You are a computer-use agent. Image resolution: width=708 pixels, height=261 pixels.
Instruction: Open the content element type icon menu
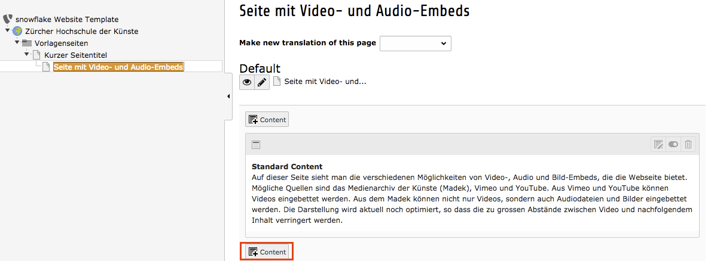coord(256,144)
